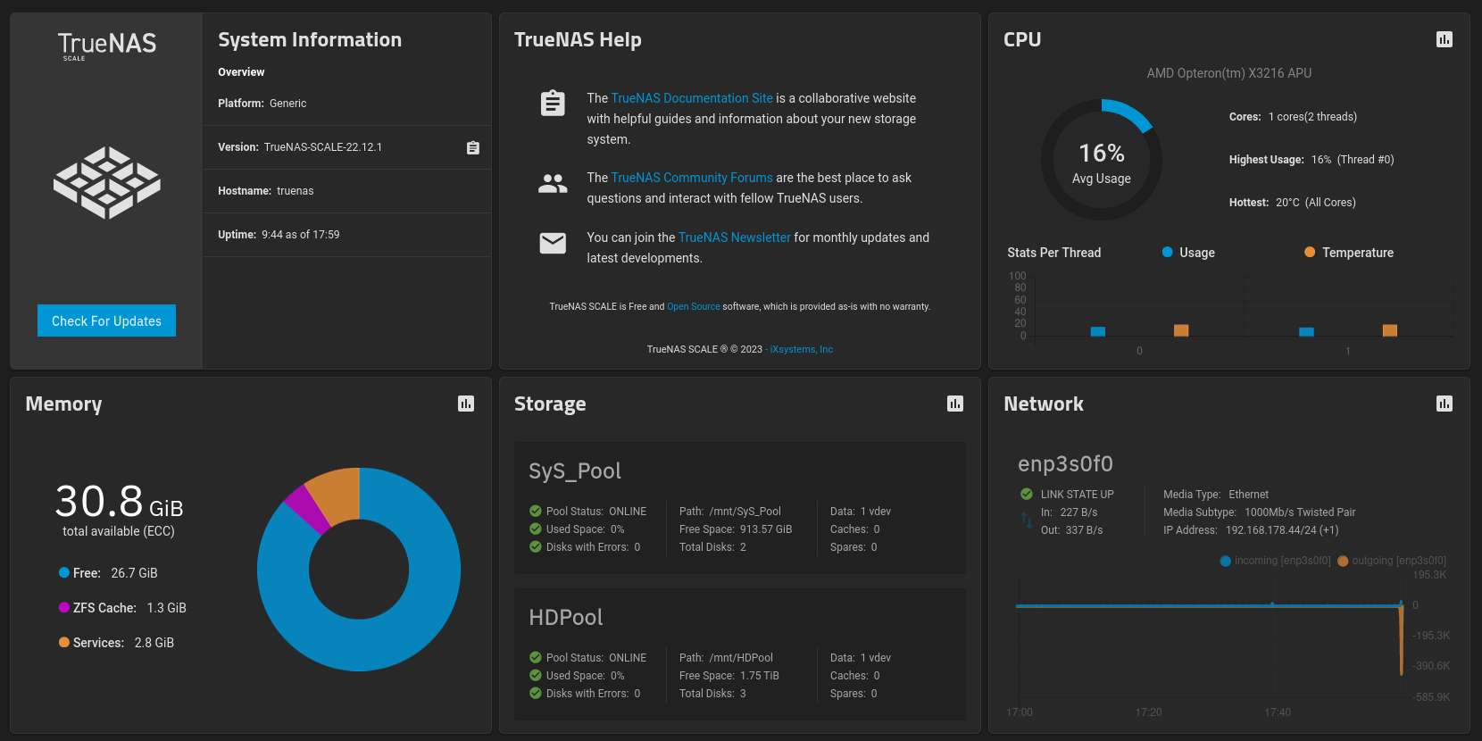Click Path /mnt/HDPool text
The image size is (1482, 741).
(x=727, y=658)
